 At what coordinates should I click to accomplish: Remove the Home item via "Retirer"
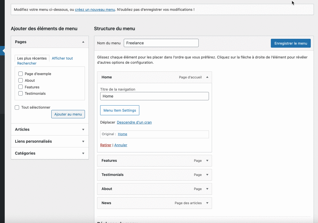106,145
